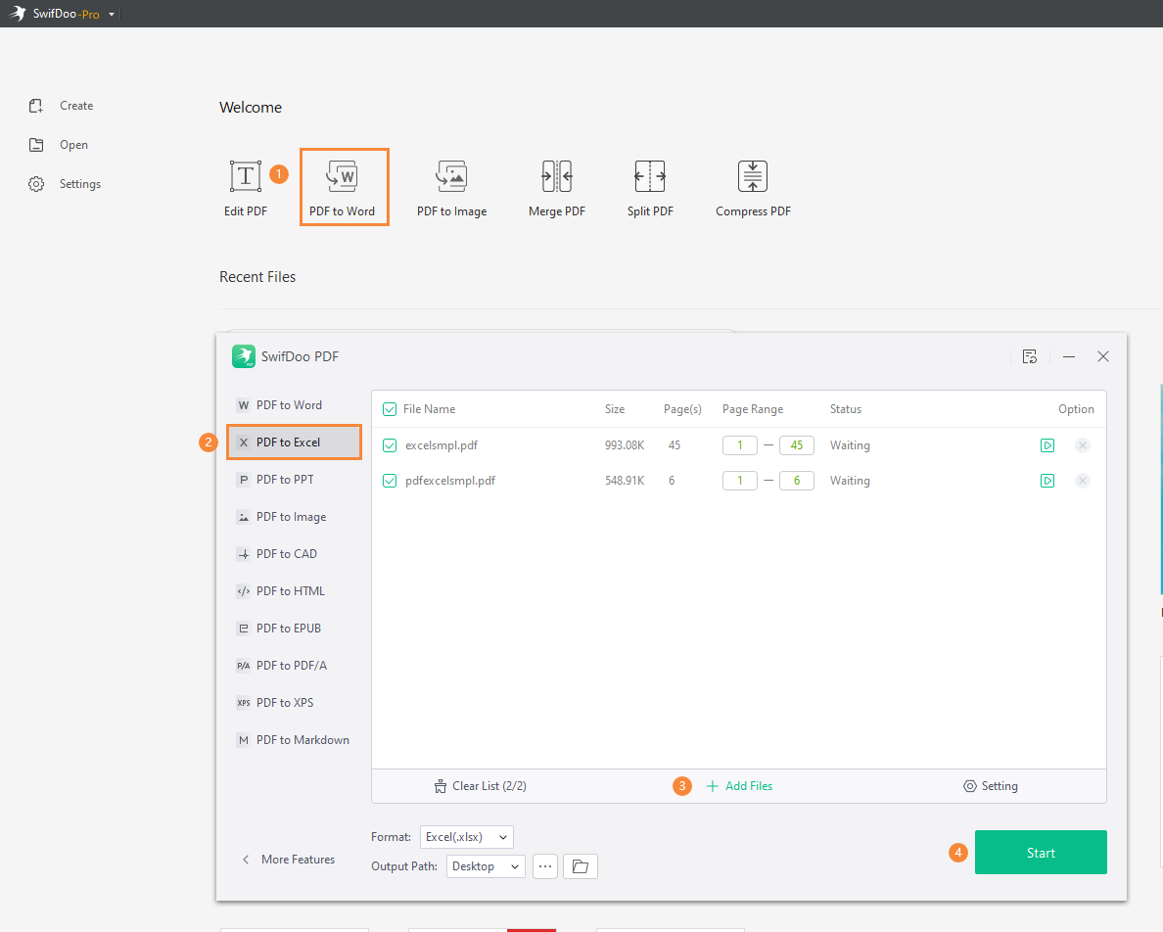Open the Edit PDF tool
The height and width of the screenshot is (932, 1163).
click(246, 188)
